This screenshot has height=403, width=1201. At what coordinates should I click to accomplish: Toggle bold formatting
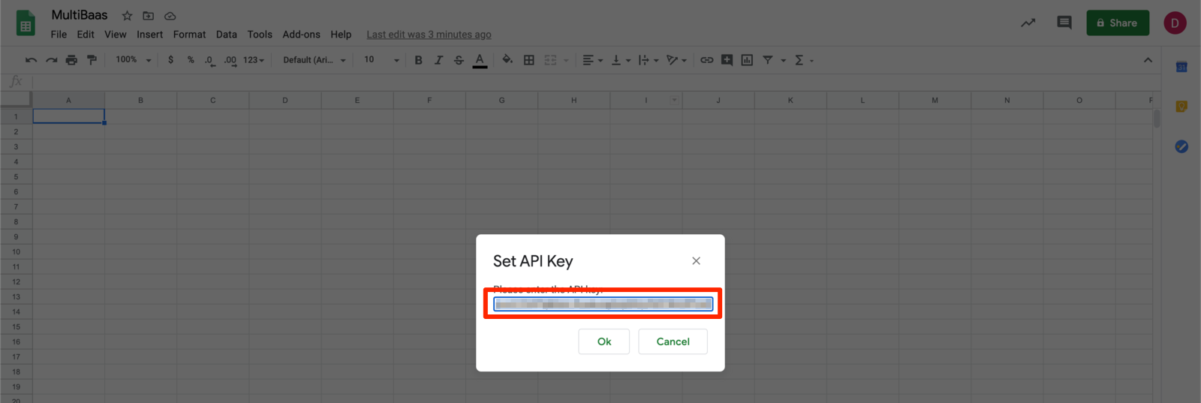click(418, 60)
